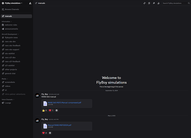Click Fly_Boy avatar on the 9/12/24 message
The height and width of the screenshot is (138, 191).
click(37, 96)
